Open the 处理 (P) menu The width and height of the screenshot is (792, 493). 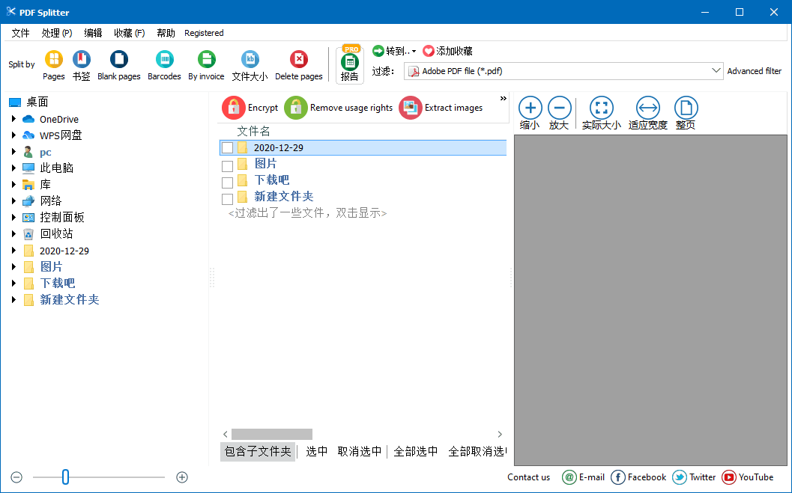57,33
